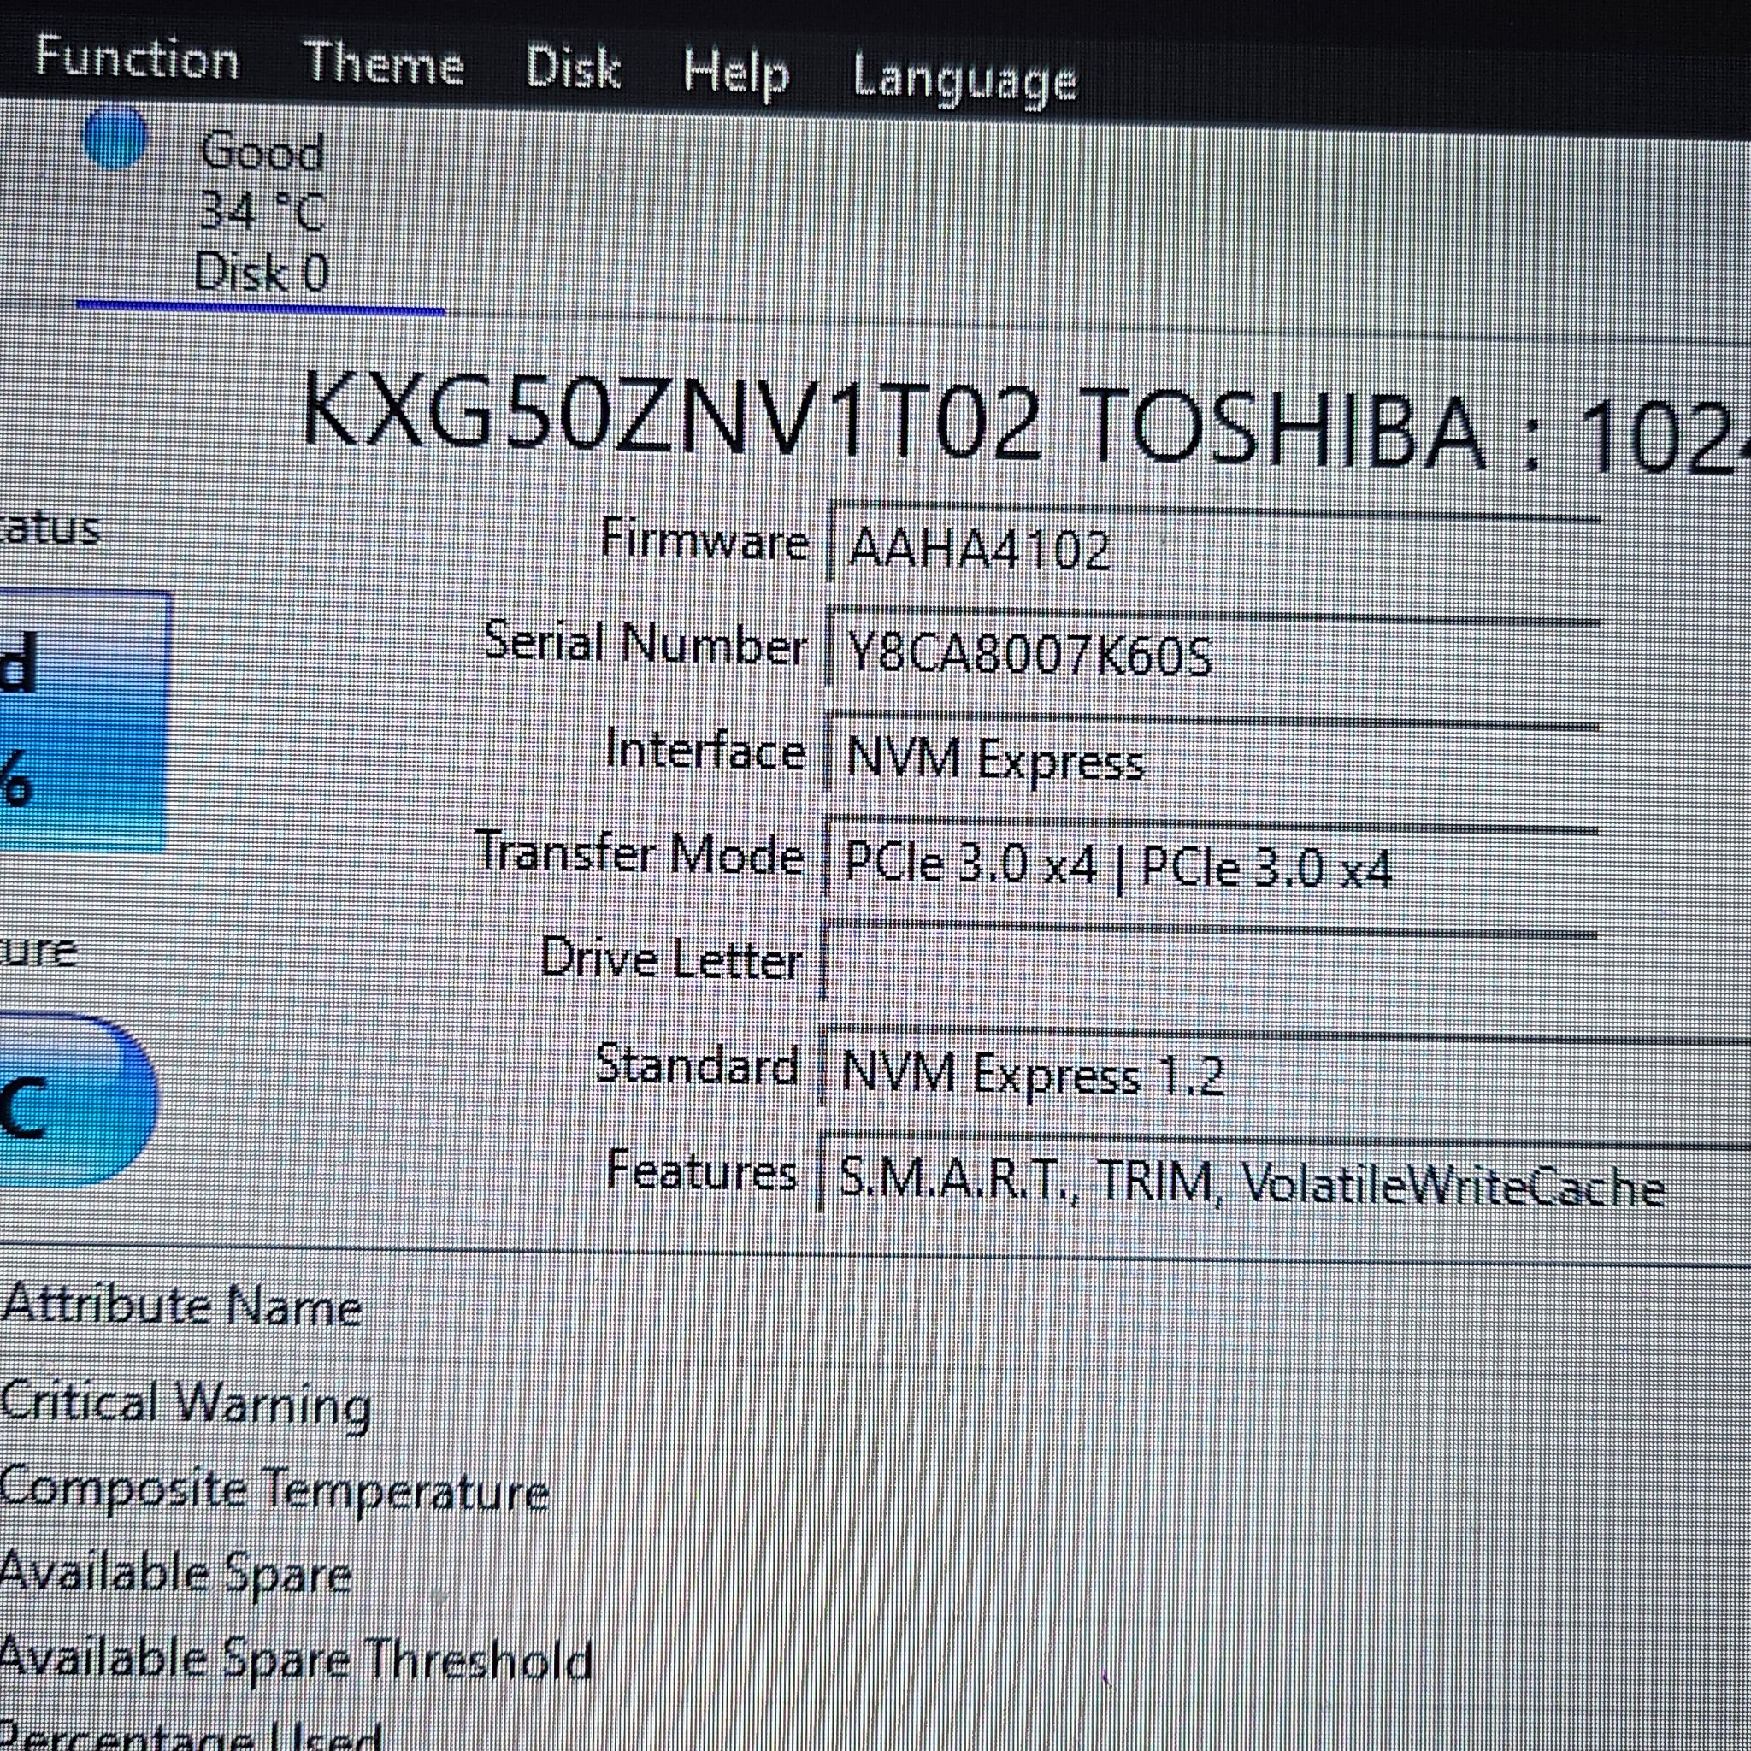The width and height of the screenshot is (1751, 1751).
Task: Click the Good status text
Action: pyautogui.click(x=262, y=150)
